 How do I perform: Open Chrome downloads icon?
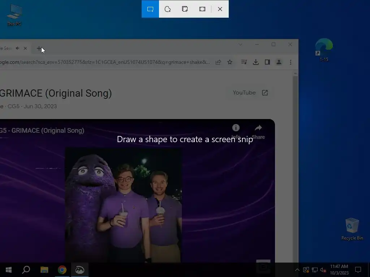255,62
